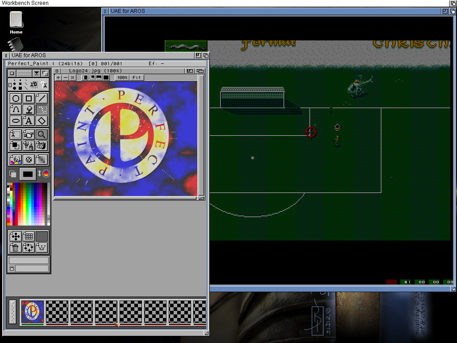The image size is (457, 343).
Task: Select the straight line tool
Action: click(x=42, y=98)
